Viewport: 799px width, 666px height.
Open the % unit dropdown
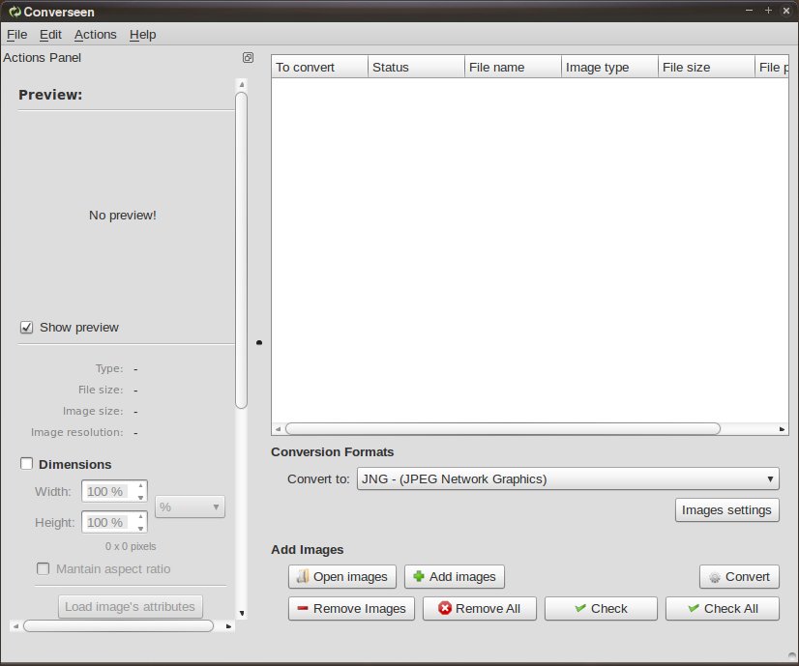pos(190,507)
